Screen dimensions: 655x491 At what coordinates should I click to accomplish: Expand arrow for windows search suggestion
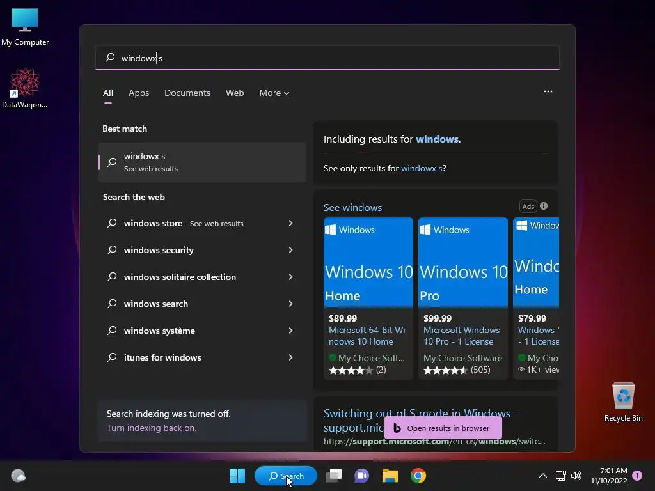(290, 304)
